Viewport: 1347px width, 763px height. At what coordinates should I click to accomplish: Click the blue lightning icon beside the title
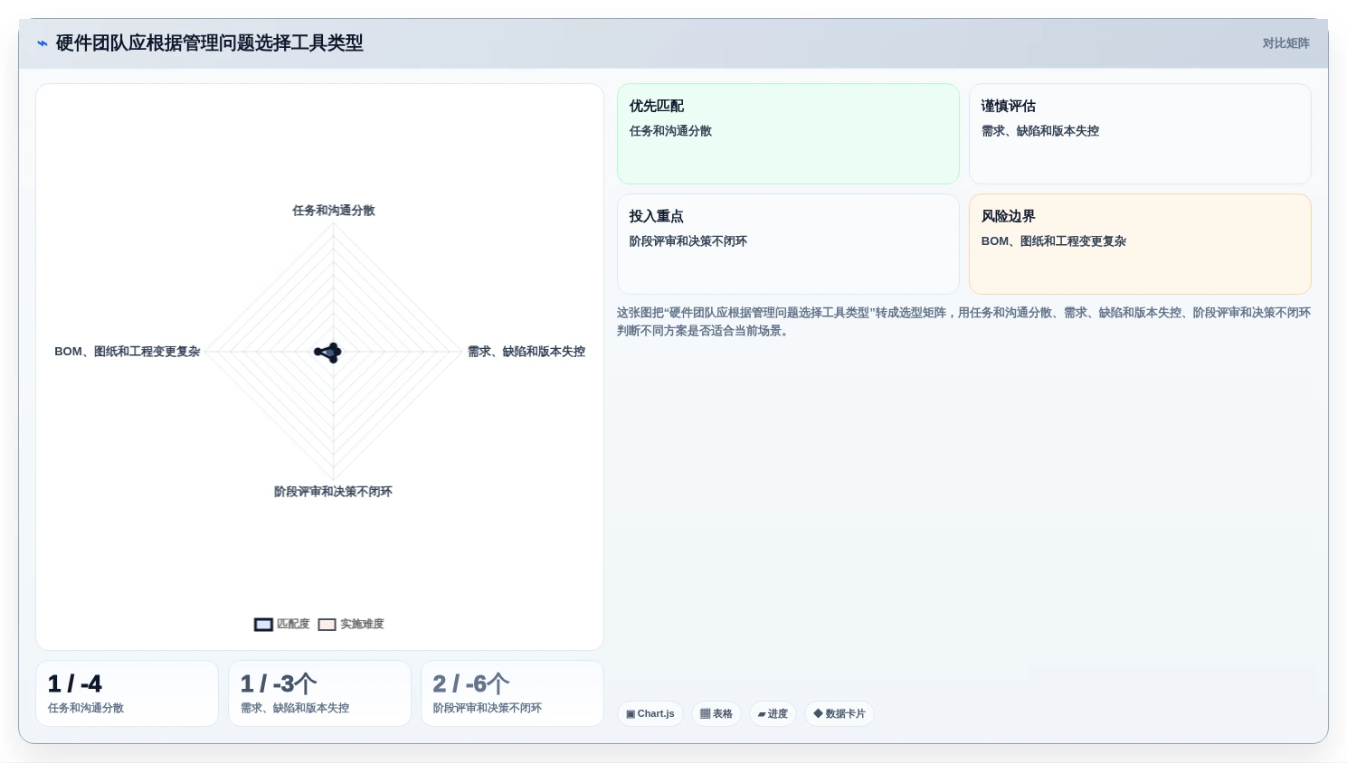tap(42, 43)
